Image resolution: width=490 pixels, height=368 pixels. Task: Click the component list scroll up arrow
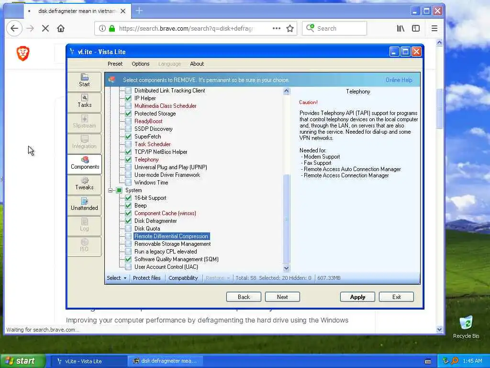click(286, 91)
